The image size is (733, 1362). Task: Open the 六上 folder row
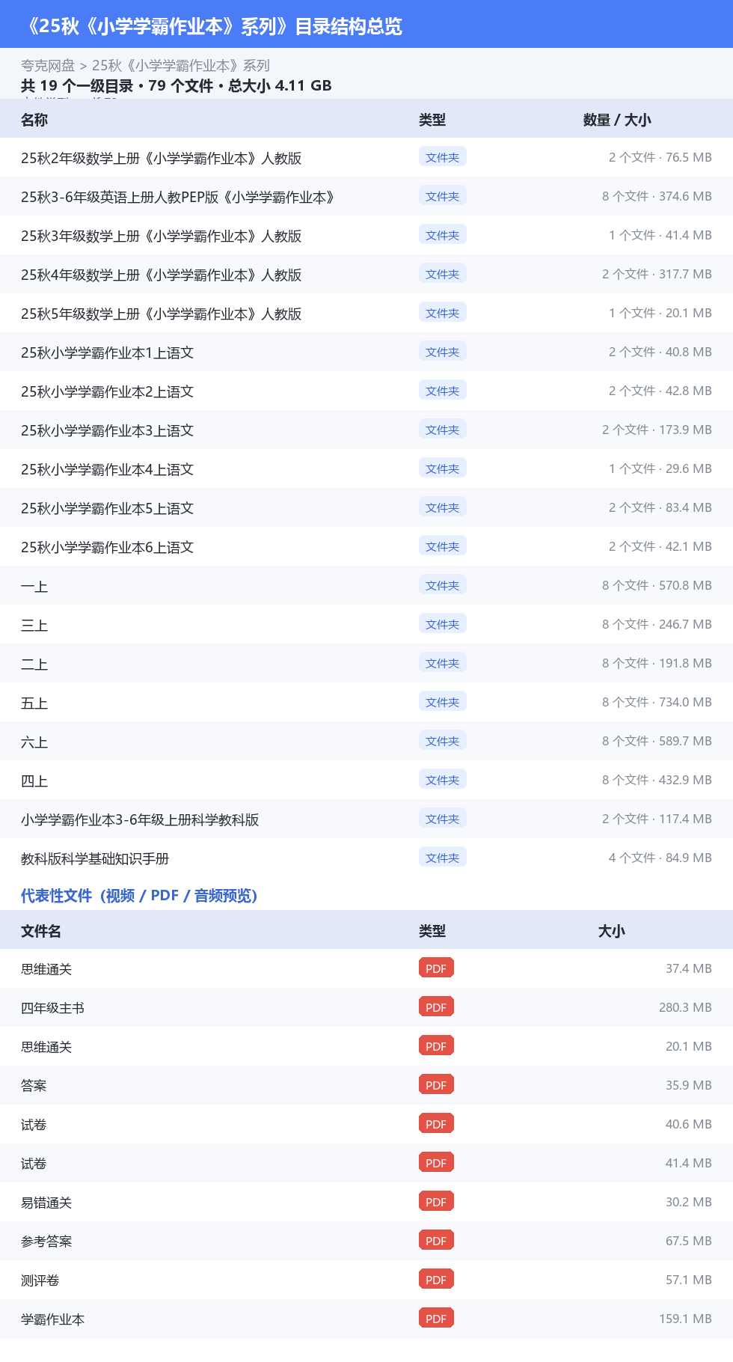366,742
